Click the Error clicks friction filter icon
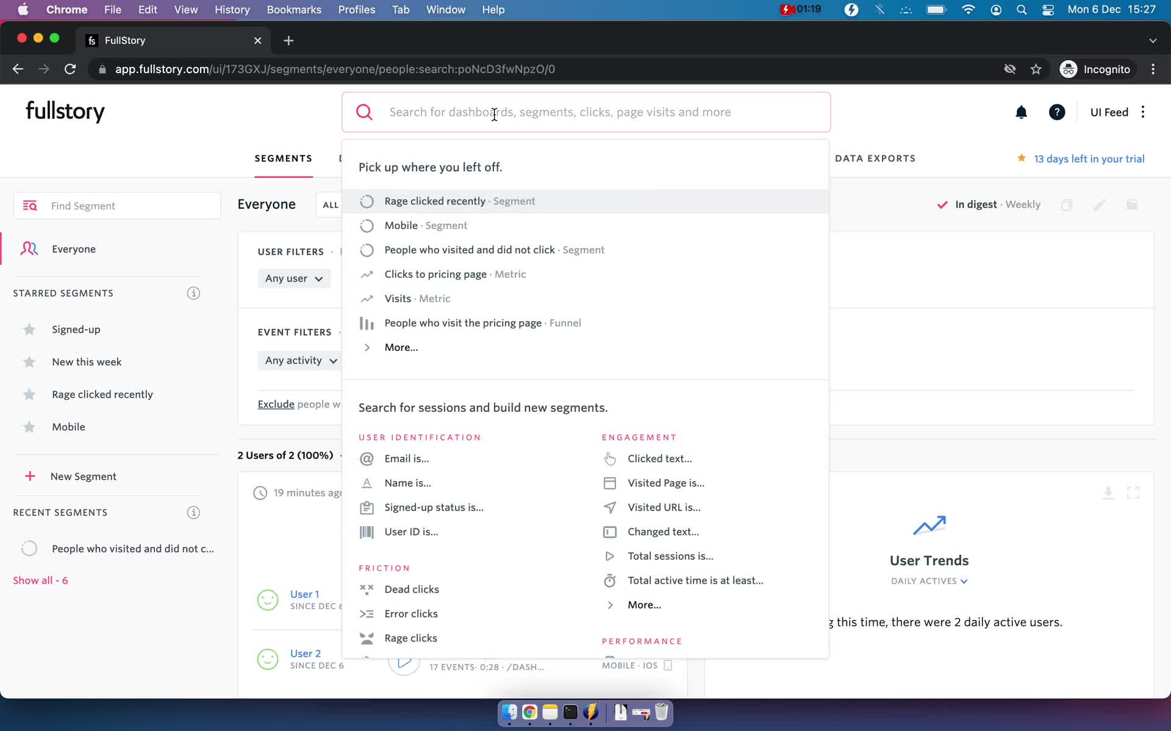Viewport: 1171px width, 731px height. pyautogui.click(x=366, y=612)
